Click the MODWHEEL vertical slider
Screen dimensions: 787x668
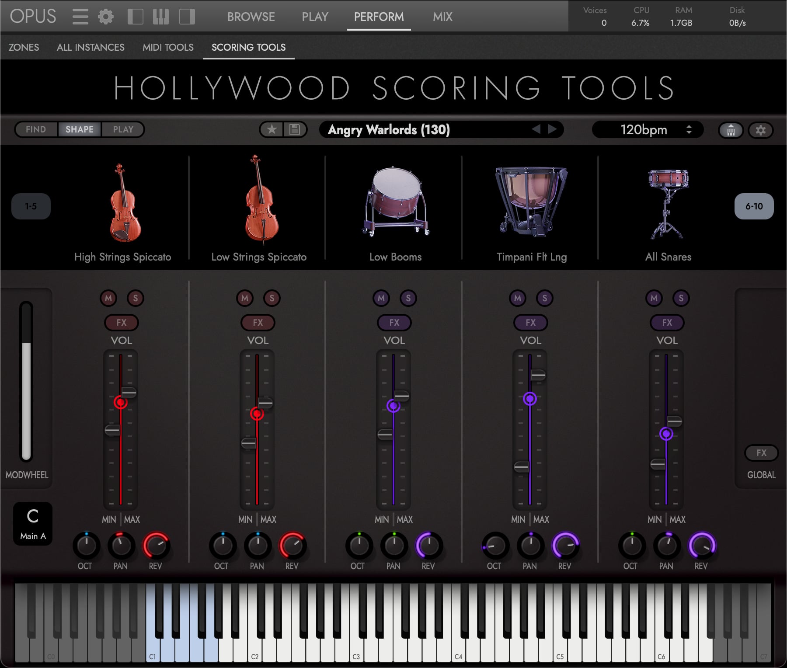pos(26,381)
